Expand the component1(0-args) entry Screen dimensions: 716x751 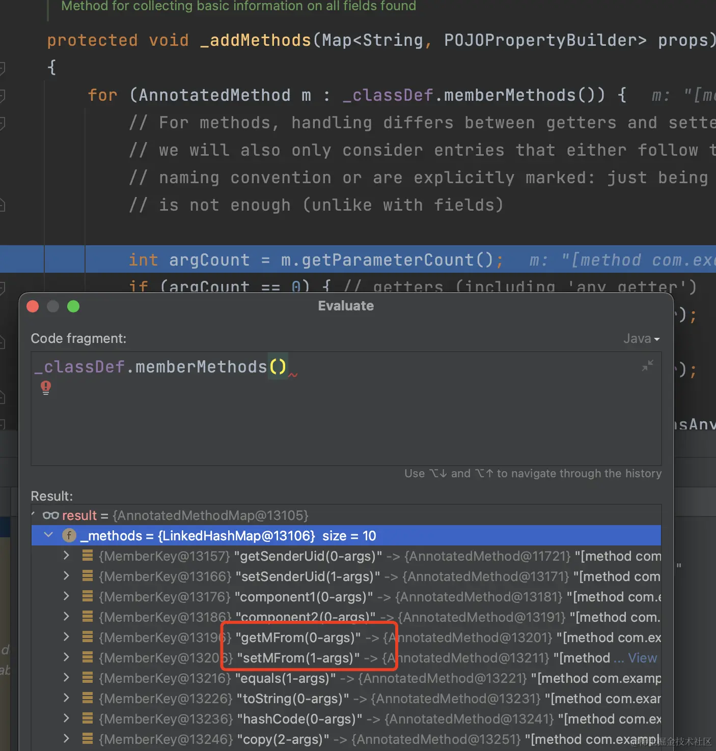coord(66,596)
